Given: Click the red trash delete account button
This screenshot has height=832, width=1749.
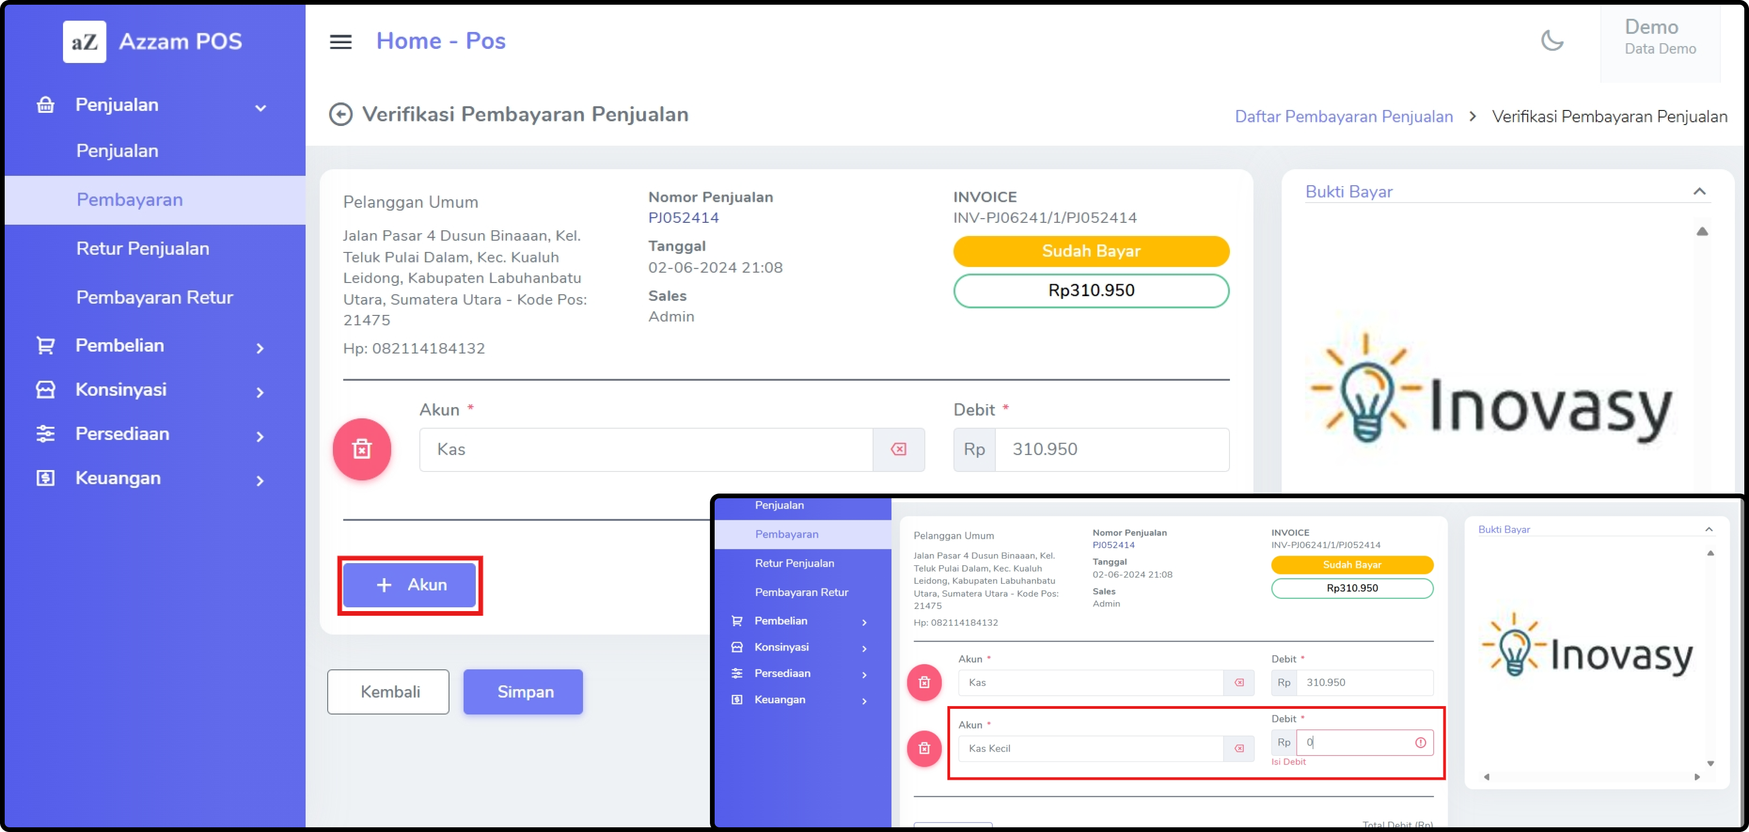Looking at the screenshot, I should coord(361,449).
